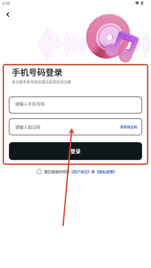The width and height of the screenshot is (151, 268).
Task: Tap the 我已阅读并同意 agreement label
Action: point(57,172)
